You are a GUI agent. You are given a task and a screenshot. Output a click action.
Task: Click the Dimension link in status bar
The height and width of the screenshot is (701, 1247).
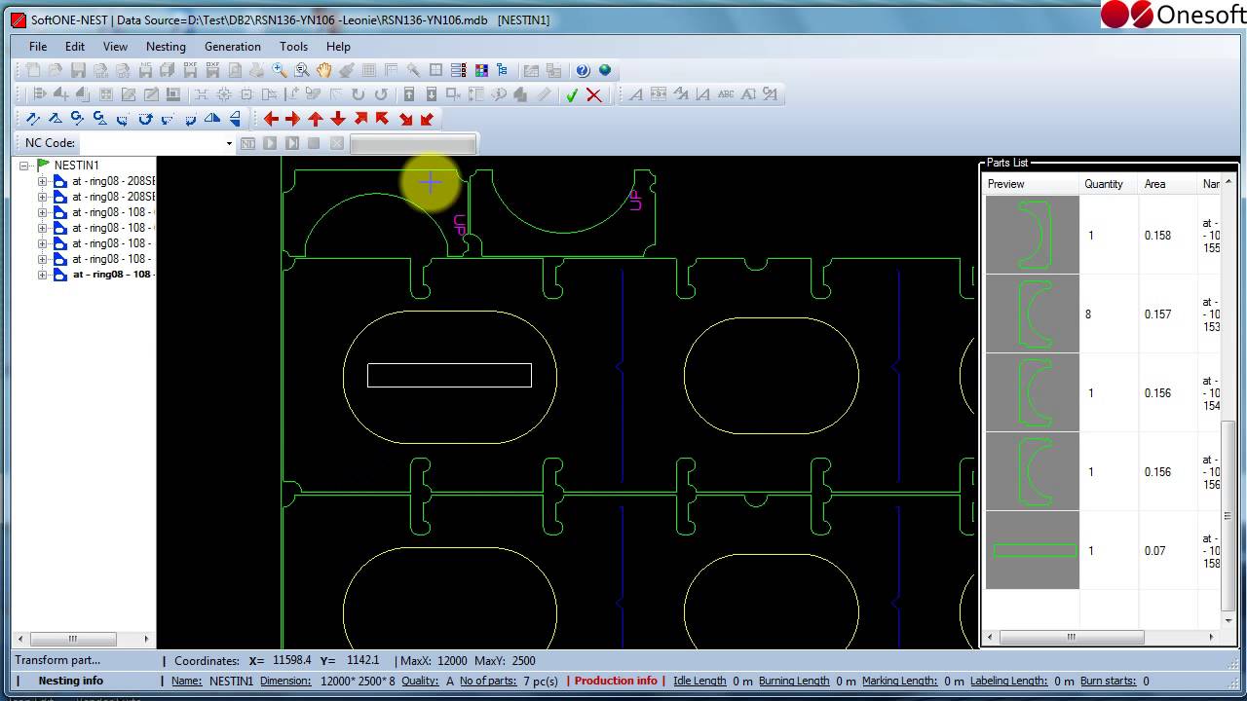coord(285,681)
